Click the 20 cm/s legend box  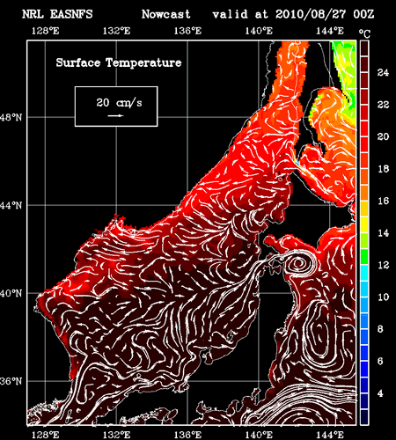(116, 106)
